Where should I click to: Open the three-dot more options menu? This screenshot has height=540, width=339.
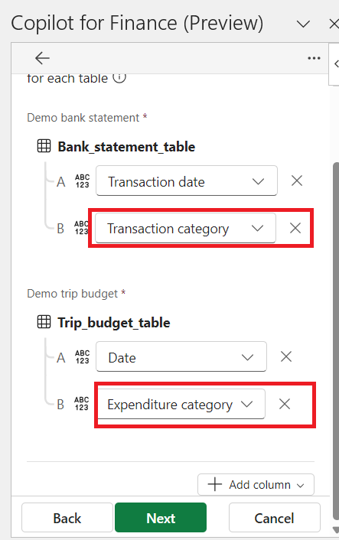[314, 58]
